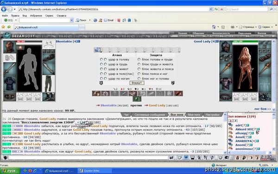Open the ICQ toolbar search box dropdown
Image resolution: width=278 pixels, height=174 pixels.
(x=71, y=20)
